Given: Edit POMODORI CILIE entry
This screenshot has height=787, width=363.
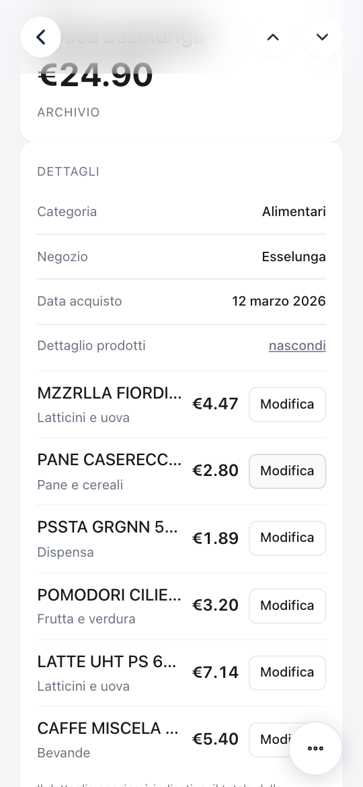Looking at the screenshot, I should point(287,605).
